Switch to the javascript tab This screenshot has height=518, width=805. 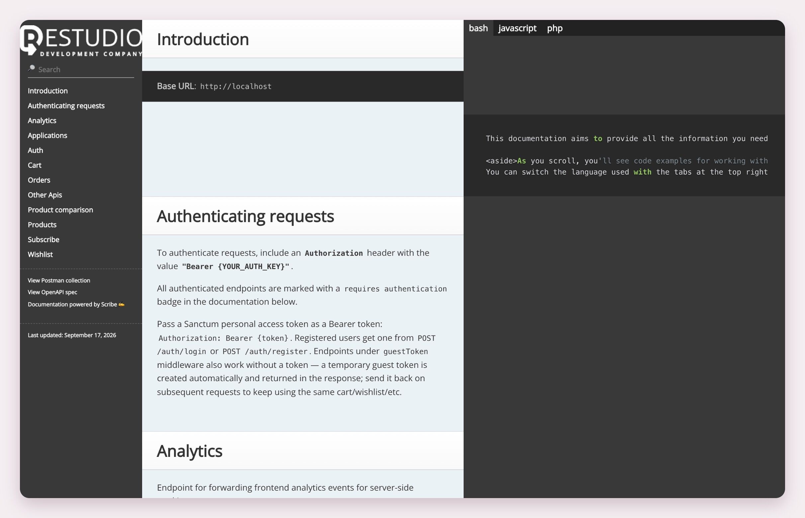(x=517, y=28)
